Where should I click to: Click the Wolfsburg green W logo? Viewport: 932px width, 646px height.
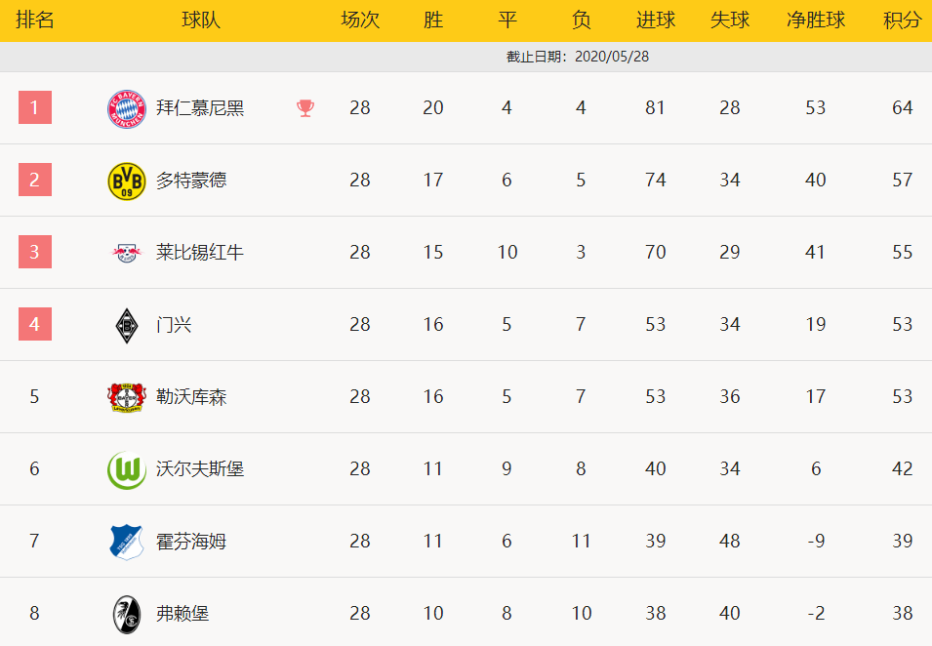click(x=127, y=470)
